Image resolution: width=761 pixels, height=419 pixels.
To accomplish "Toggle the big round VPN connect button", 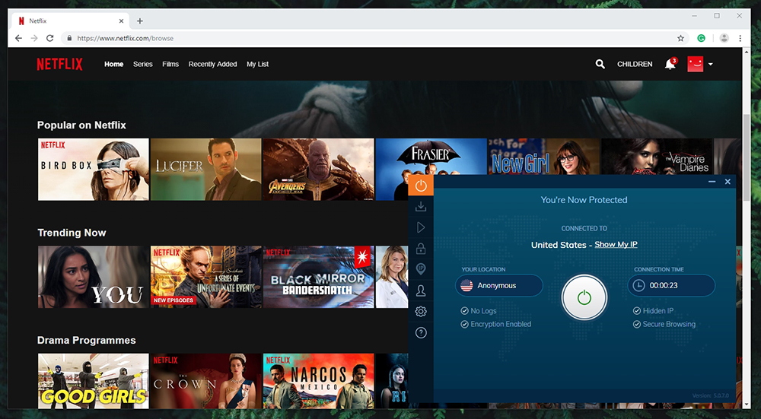I will point(584,297).
